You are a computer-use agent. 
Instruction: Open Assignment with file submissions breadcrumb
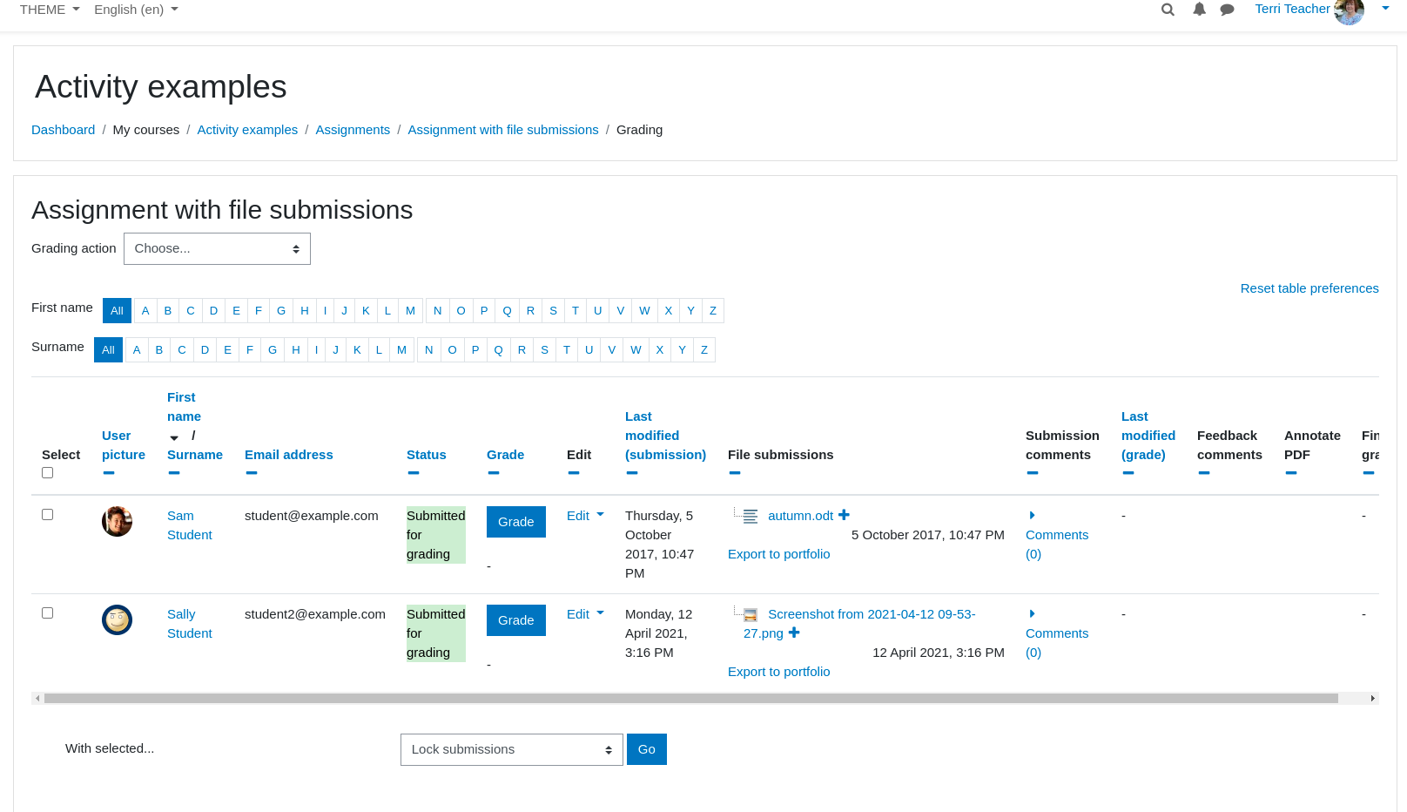503,130
